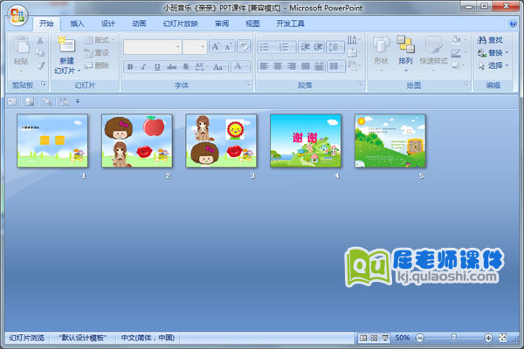Open the font size combo box
Image resolution: width=524 pixels, height=349 pixels.
click(x=195, y=47)
